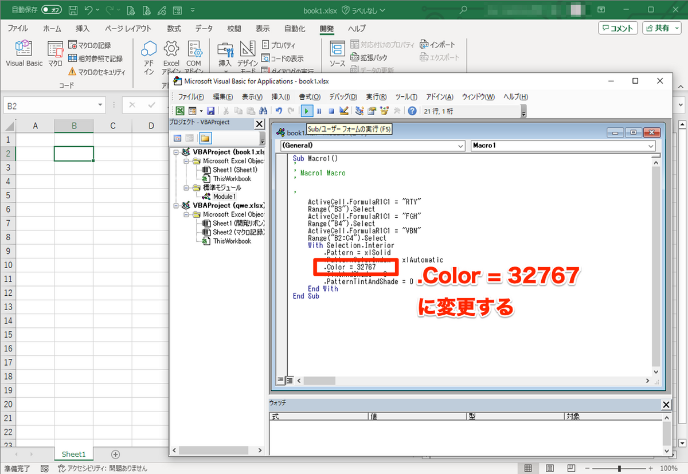Click プロパティ in the Controls ribbon group
The image size is (688, 474).
pyautogui.click(x=279, y=45)
